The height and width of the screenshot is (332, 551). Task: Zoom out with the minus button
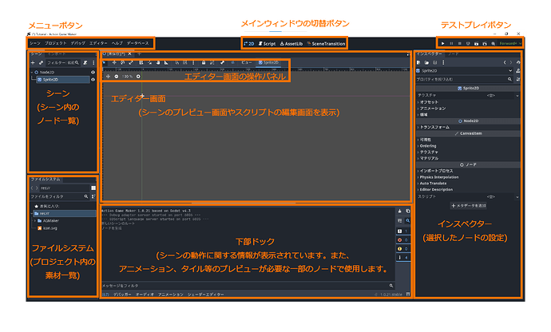(117, 77)
